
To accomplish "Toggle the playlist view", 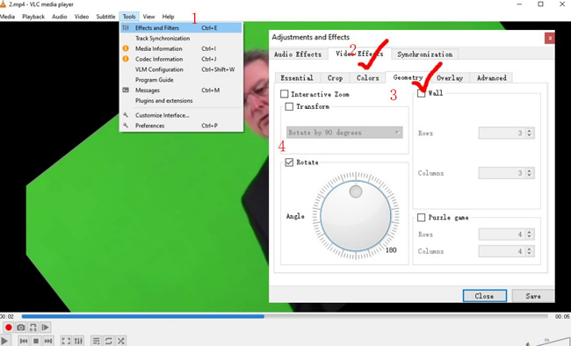I will point(96,341).
